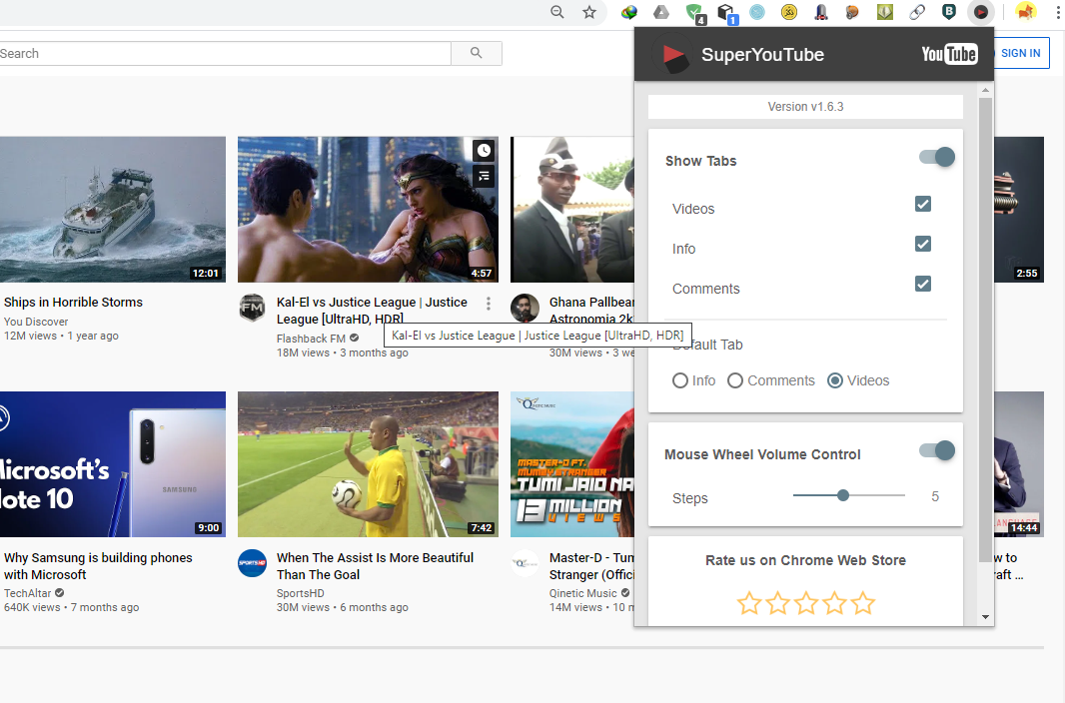1065x703 pixels.
Task: Open Ships in Horrible Storms video thumbnail
Action: point(112,210)
